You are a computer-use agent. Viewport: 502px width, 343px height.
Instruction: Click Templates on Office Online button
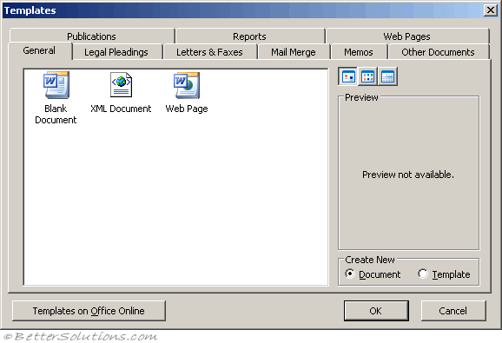coord(89,311)
